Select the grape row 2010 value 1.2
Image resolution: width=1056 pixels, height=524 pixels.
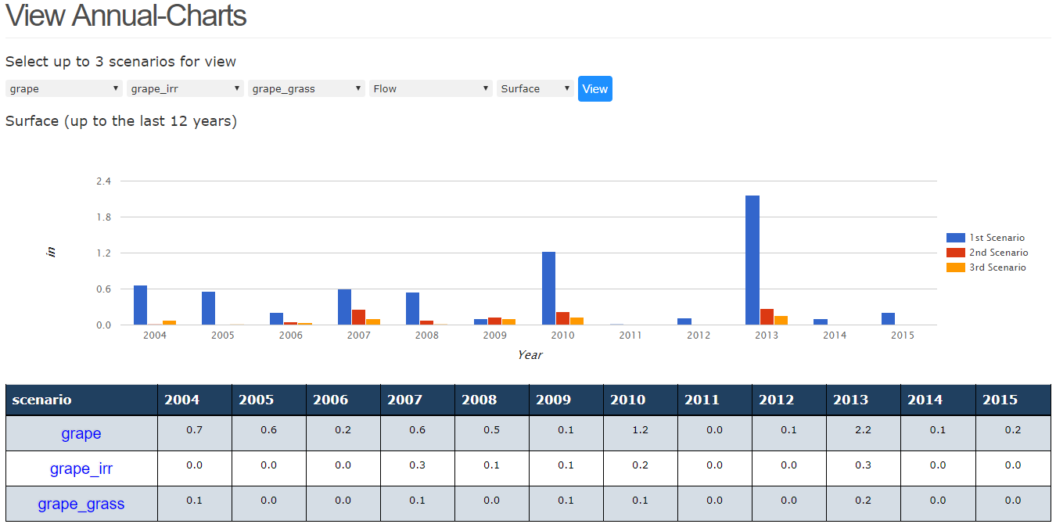(x=640, y=430)
